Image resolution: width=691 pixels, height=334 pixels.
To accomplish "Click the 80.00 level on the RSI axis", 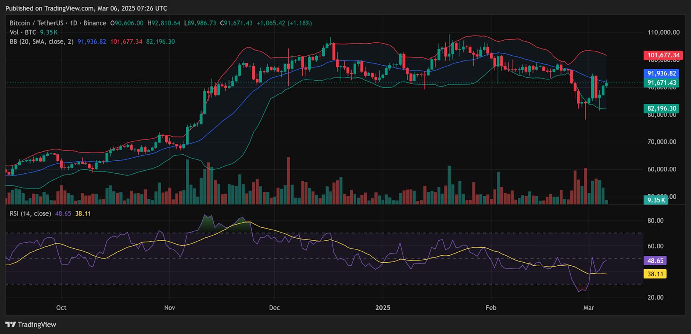I will 655,220.
